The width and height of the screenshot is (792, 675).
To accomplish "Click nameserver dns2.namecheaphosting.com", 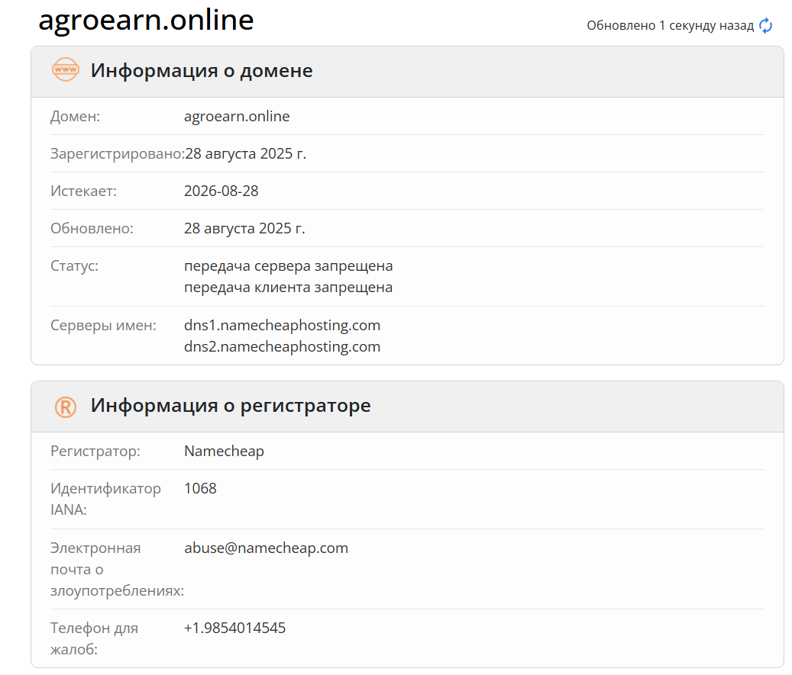I will 283,347.
